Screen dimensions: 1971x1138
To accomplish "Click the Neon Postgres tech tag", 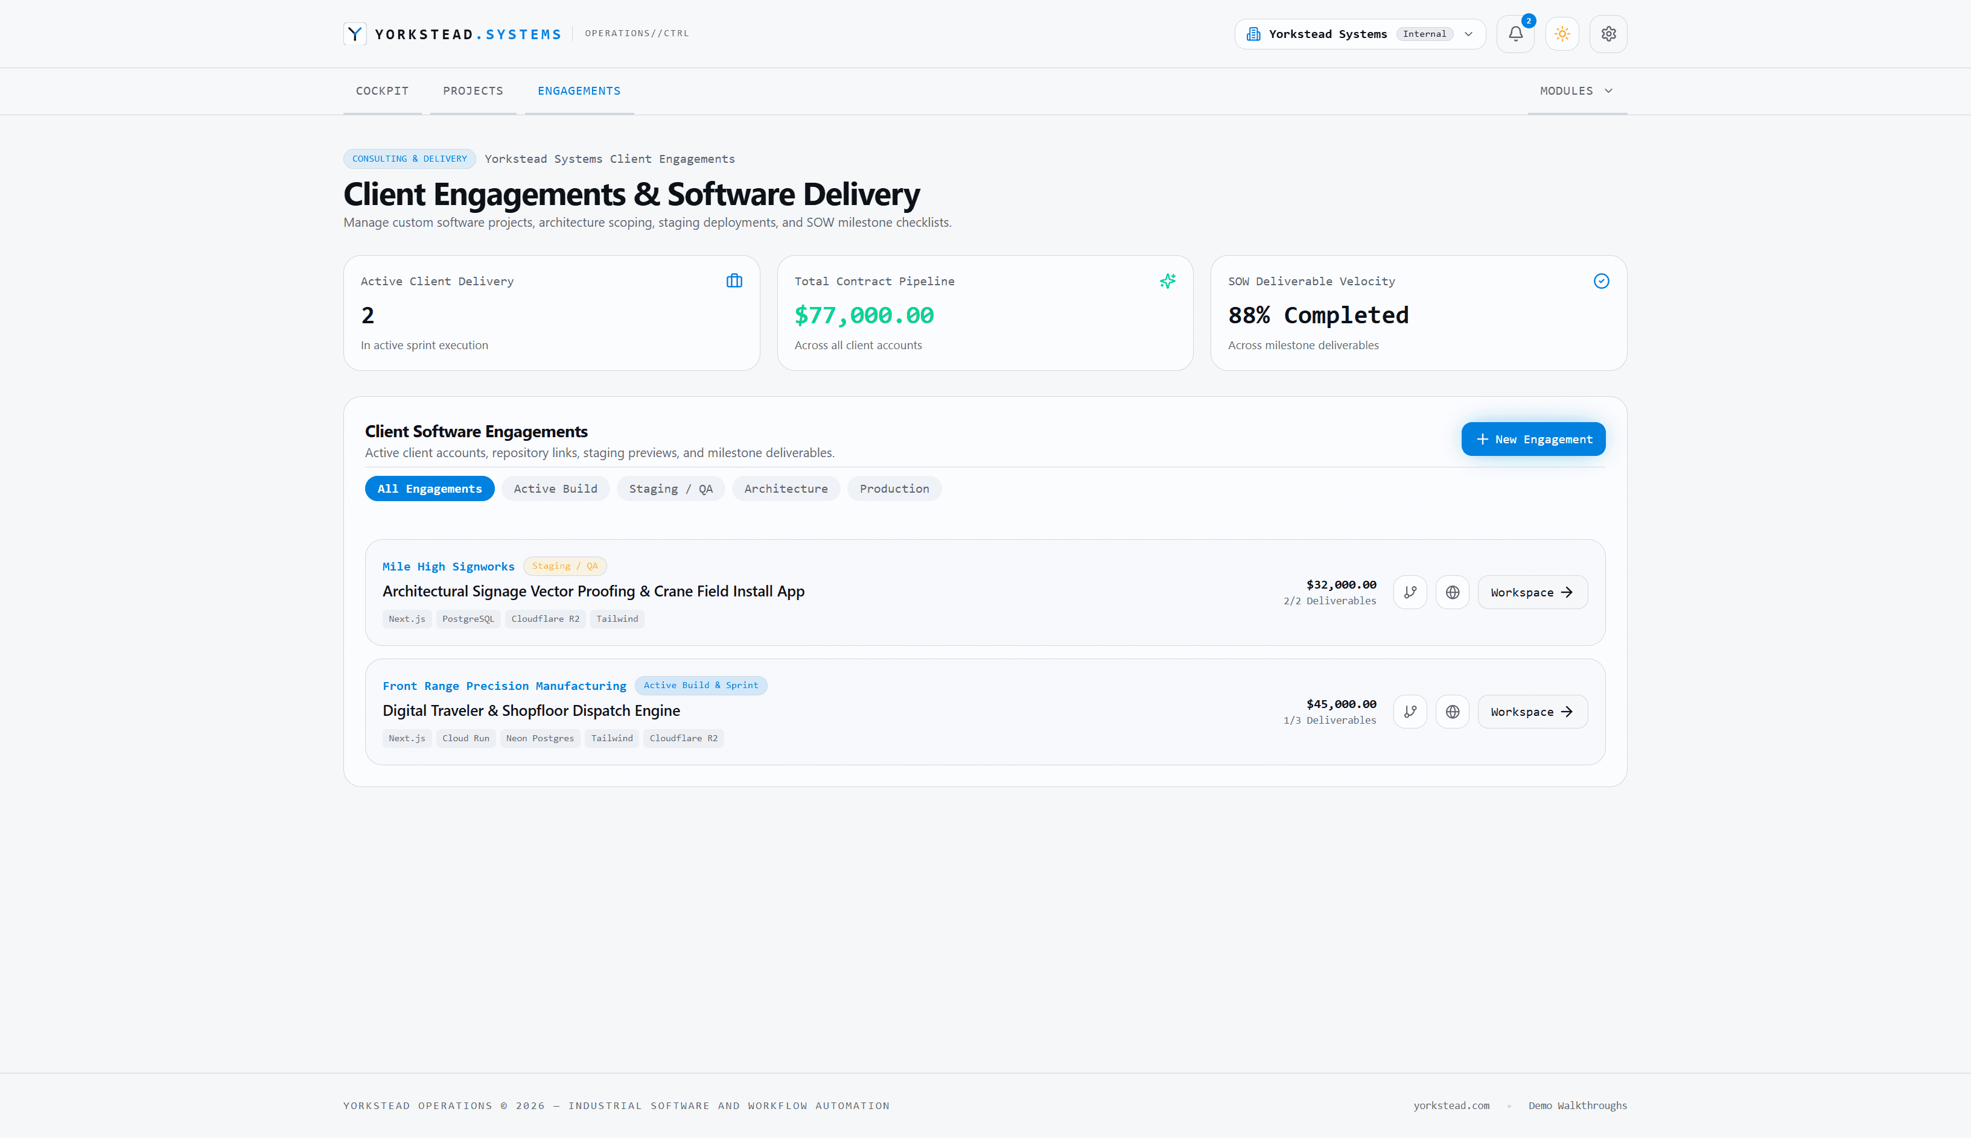I will [540, 739].
